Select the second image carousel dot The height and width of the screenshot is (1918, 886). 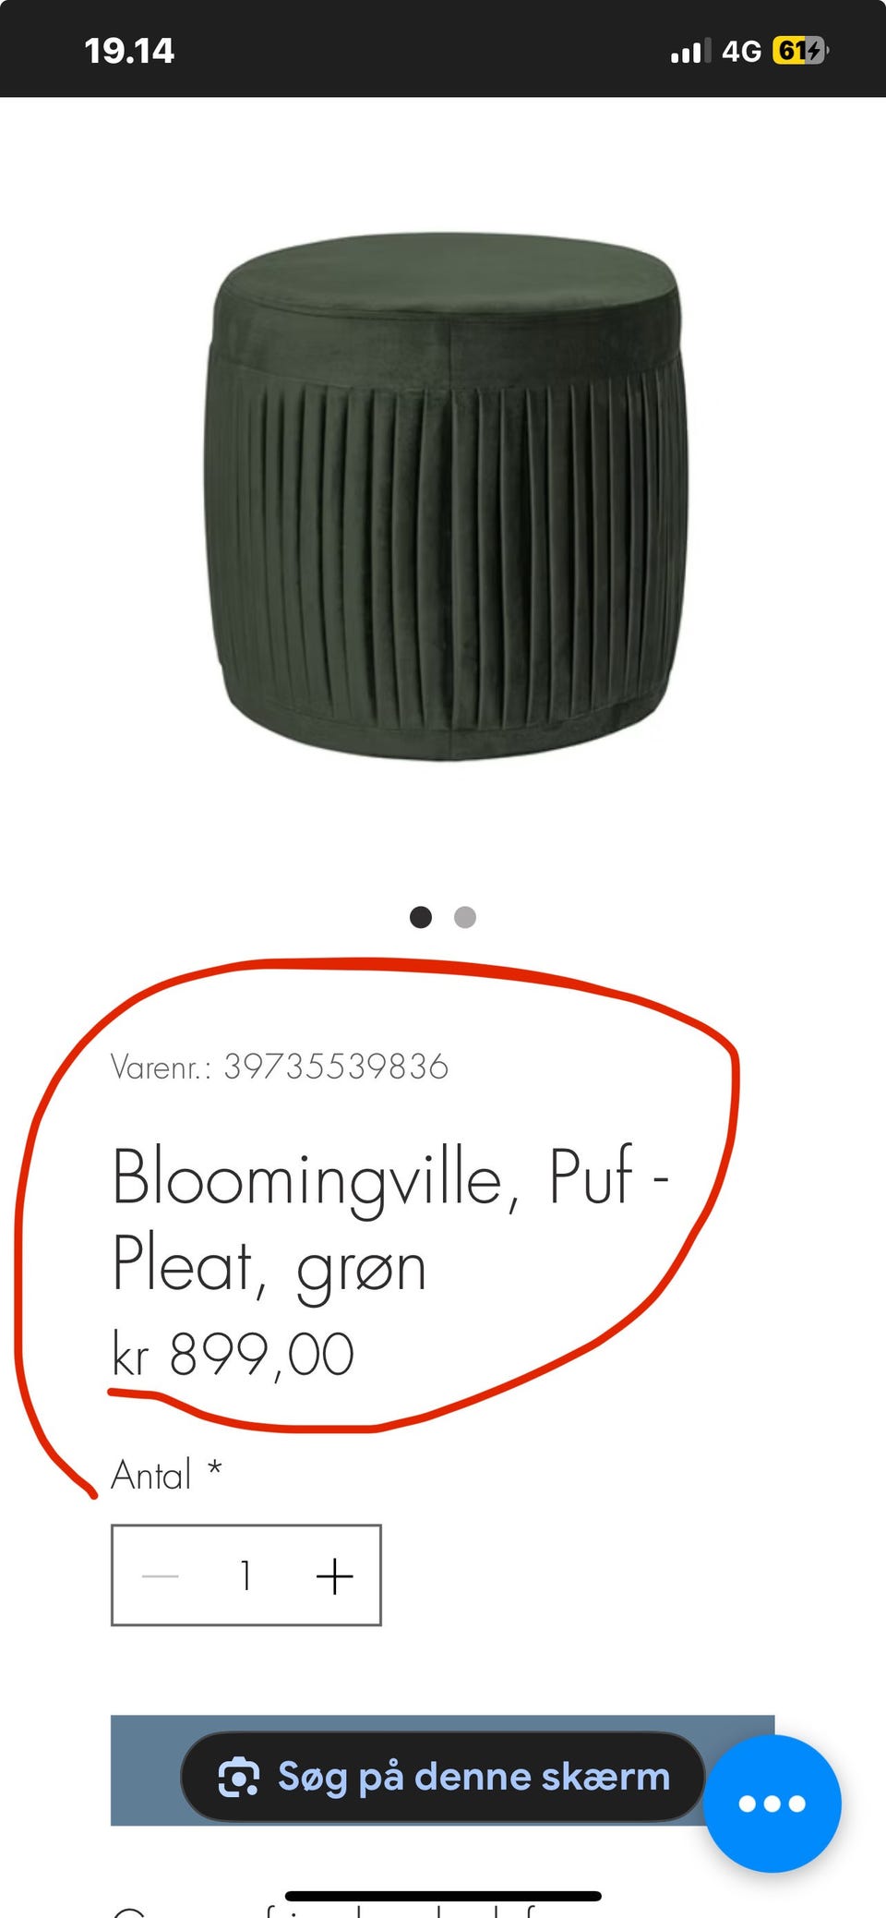click(465, 917)
